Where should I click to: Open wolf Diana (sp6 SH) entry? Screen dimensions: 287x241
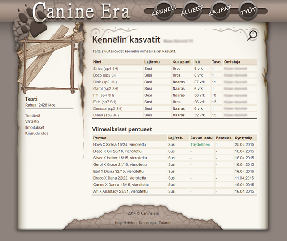(x=106, y=115)
